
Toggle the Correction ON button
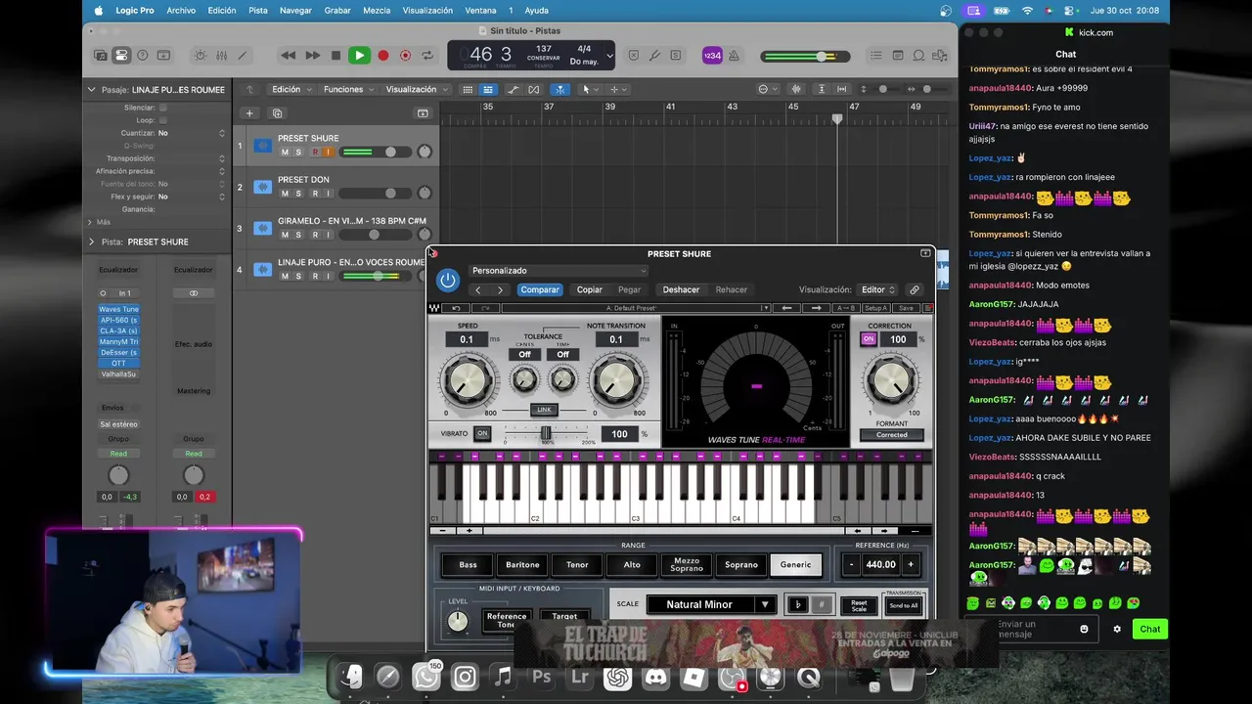869,339
